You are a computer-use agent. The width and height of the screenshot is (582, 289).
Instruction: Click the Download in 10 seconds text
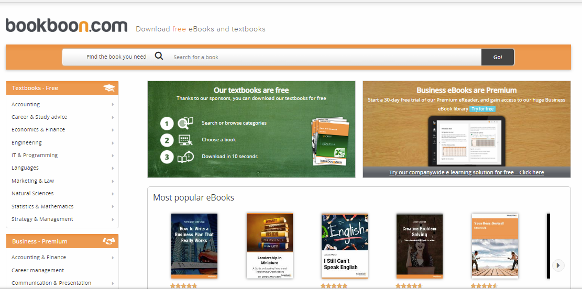[x=230, y=157]
